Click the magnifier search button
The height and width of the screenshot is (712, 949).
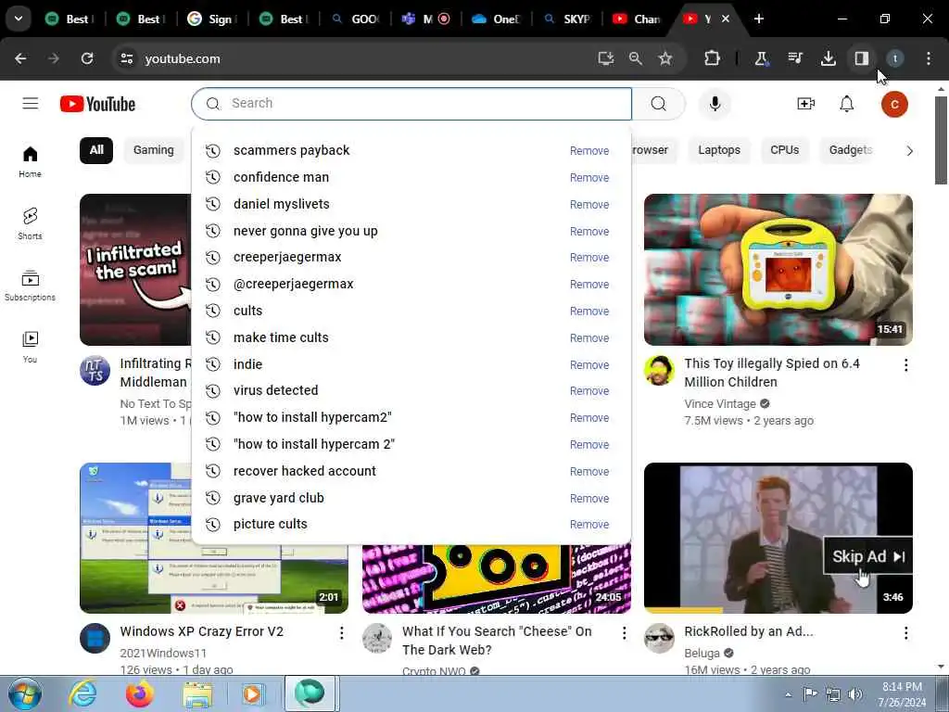659,104
